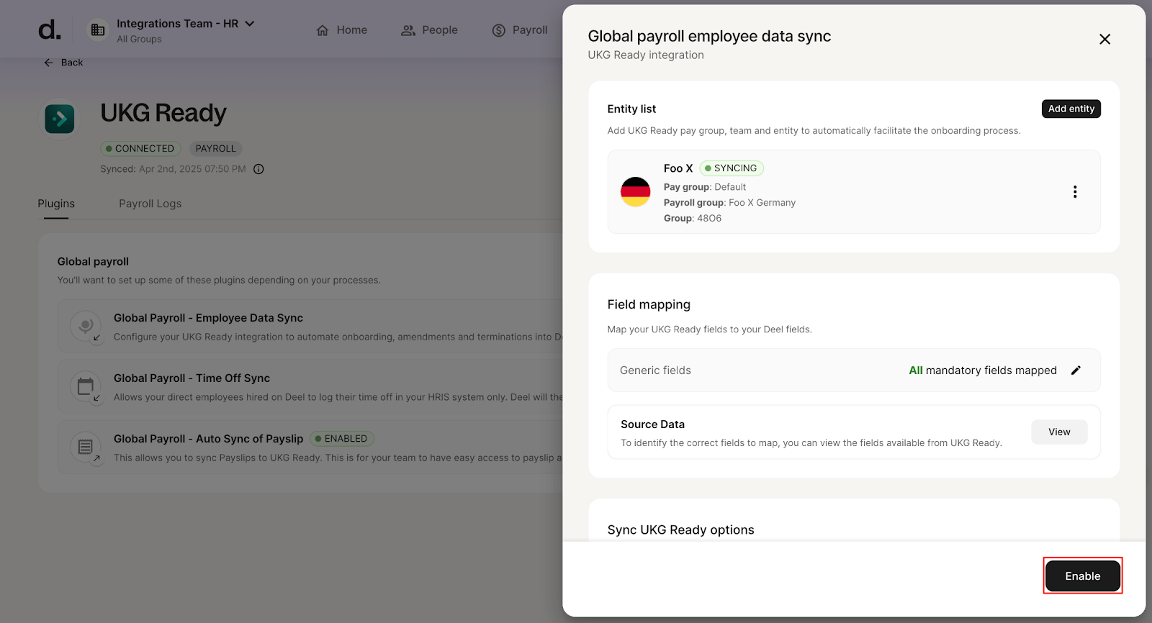Click the Time Off Sync calendar icon
Image resolution: width=1152 pixels, height=623 pixels.
pyautogui.click(x=86, y=387)
